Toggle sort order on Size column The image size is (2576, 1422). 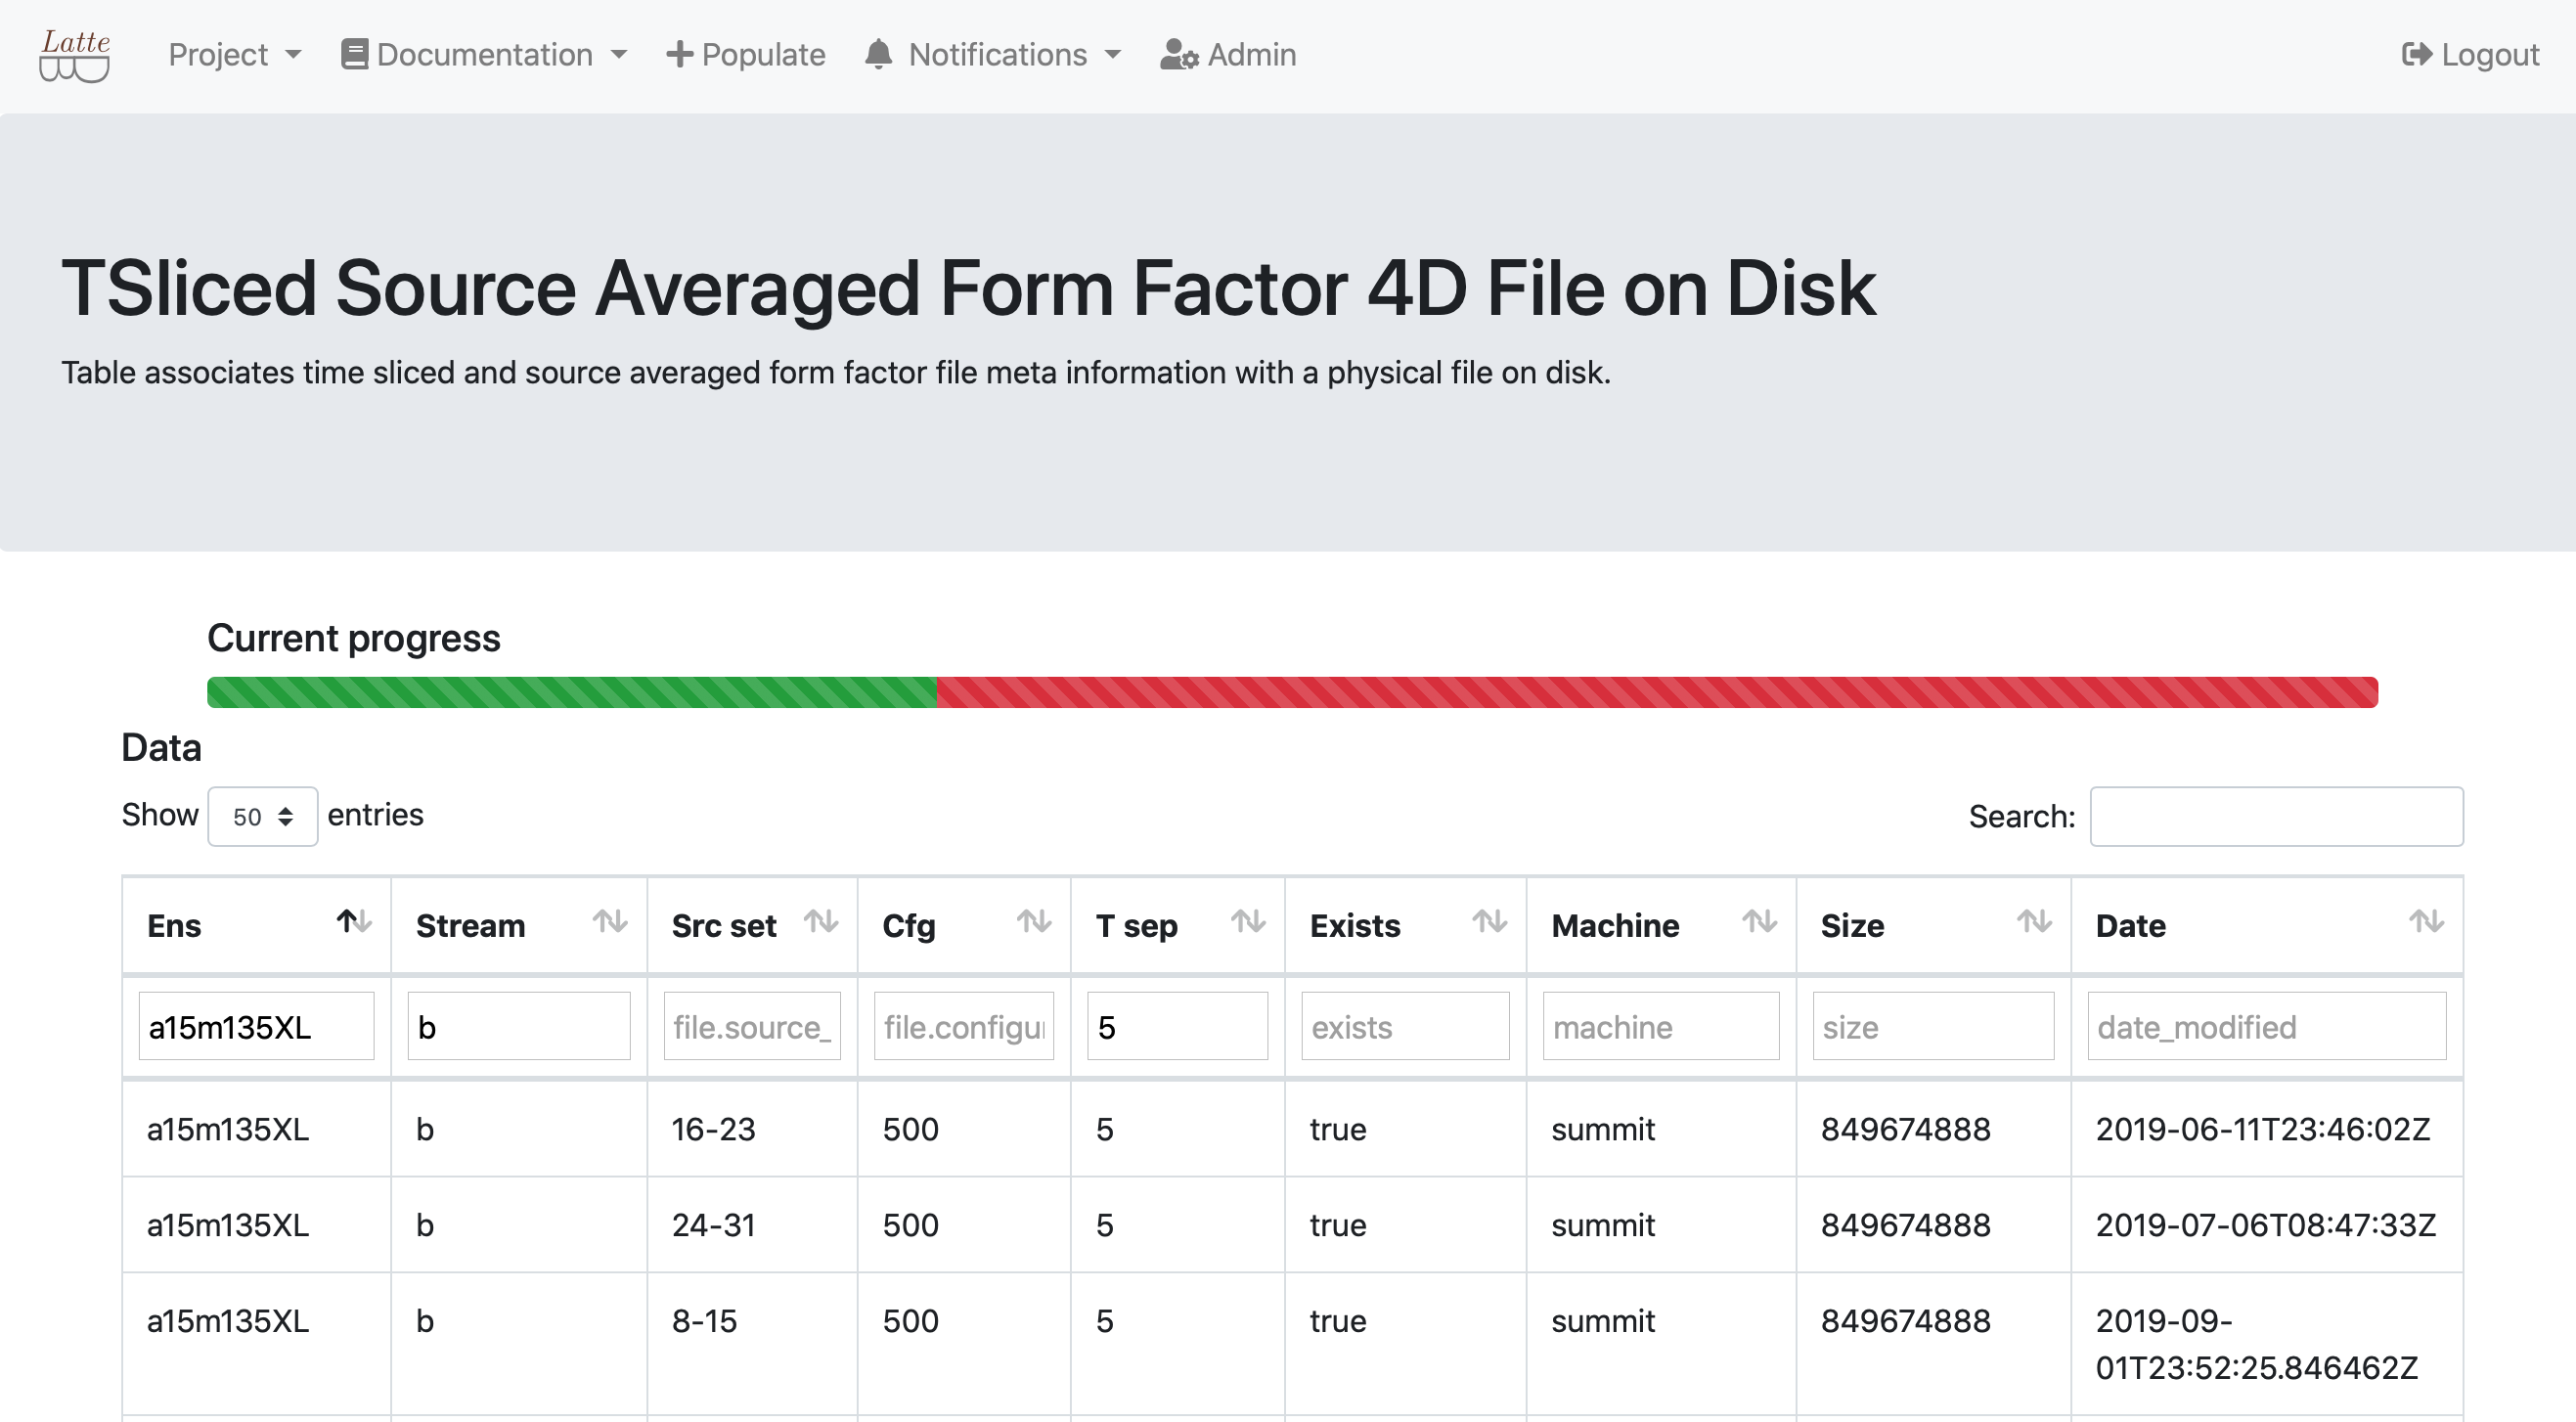point(2034,921)
